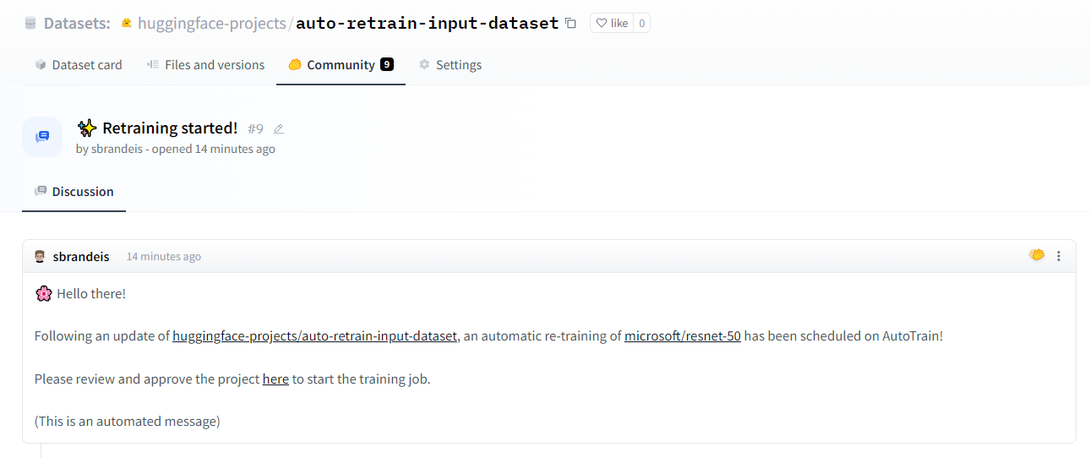Switch to Files and versions tab
The height and width of the screenshot is (458, 1090).
point(205,65)
